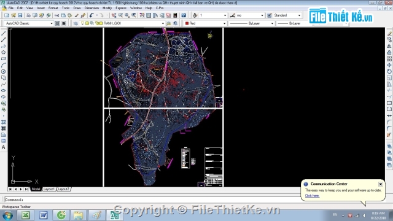Open the first ByLayer linetype dropdown
This screenshot has height=221, width=393.
pos(272,23)
